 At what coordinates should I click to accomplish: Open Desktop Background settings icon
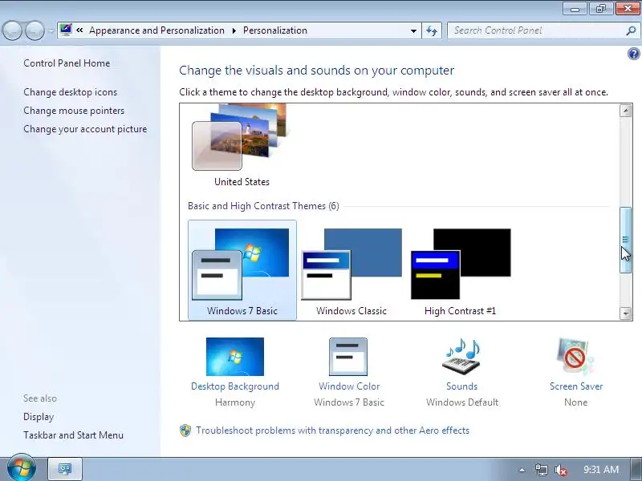coord(235,357)
